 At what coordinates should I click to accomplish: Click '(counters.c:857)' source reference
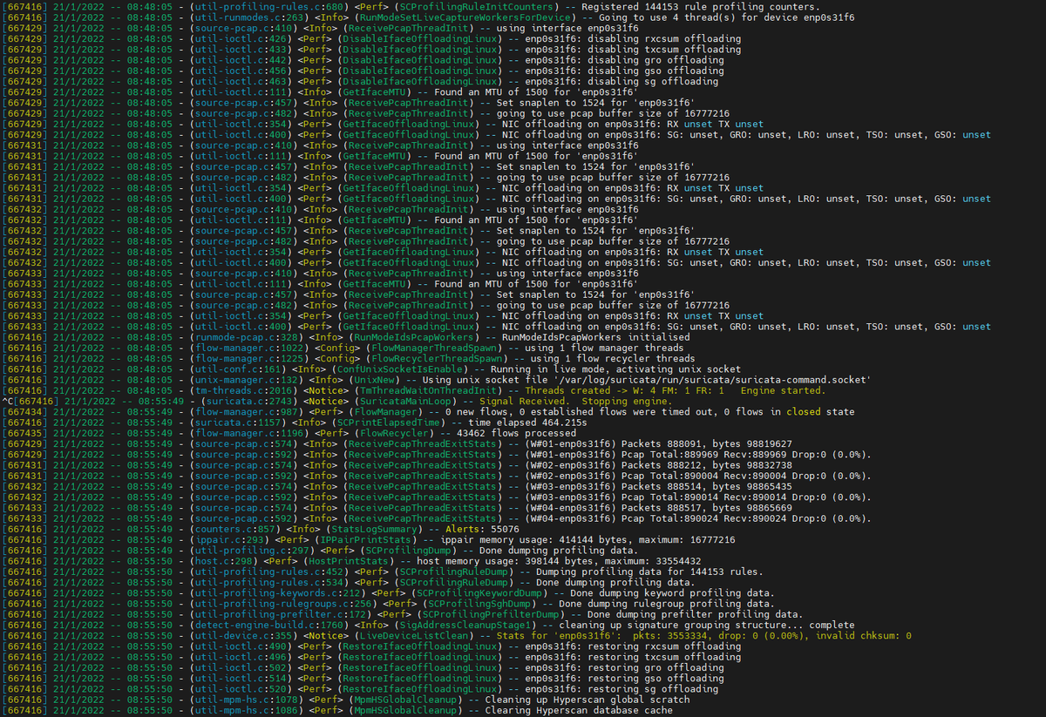click(x=237, y=530)
